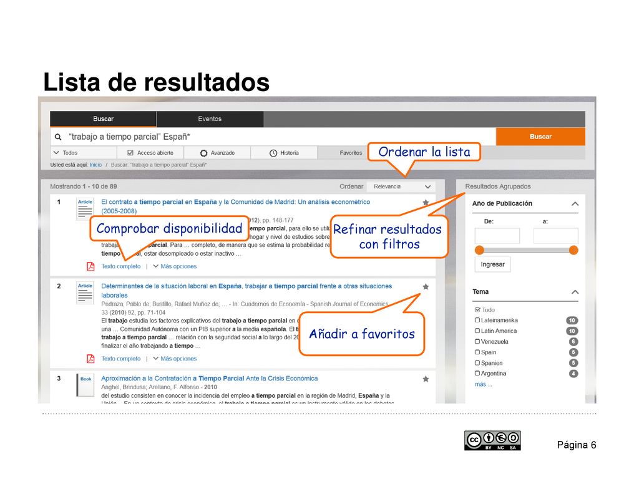Click Article icon of first result
This screenshot has width=639, height=479.
85,208
